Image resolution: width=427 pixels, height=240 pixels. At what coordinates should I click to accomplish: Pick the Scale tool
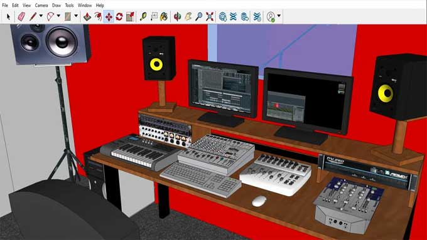(130, 16)
